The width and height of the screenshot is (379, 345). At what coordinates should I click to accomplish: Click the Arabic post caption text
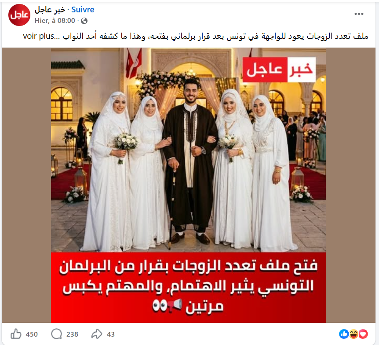(x=215, y=36)
